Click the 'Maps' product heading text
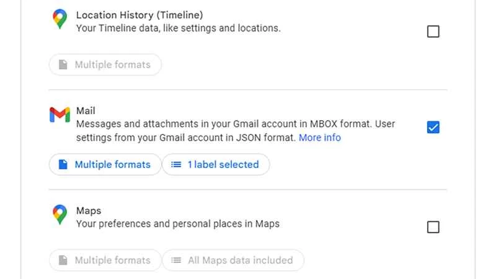 [88, 210]
